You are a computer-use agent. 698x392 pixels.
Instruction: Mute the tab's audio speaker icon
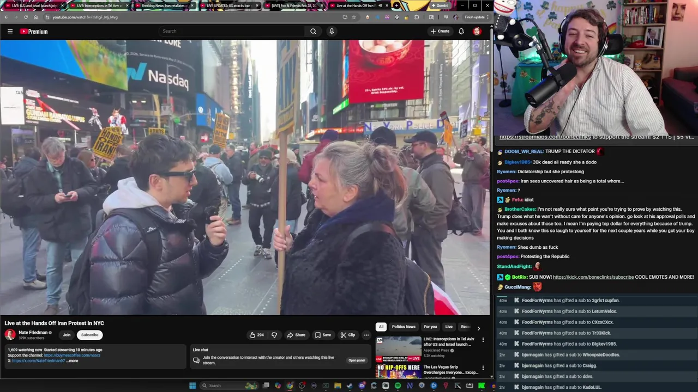click(380, 5)
